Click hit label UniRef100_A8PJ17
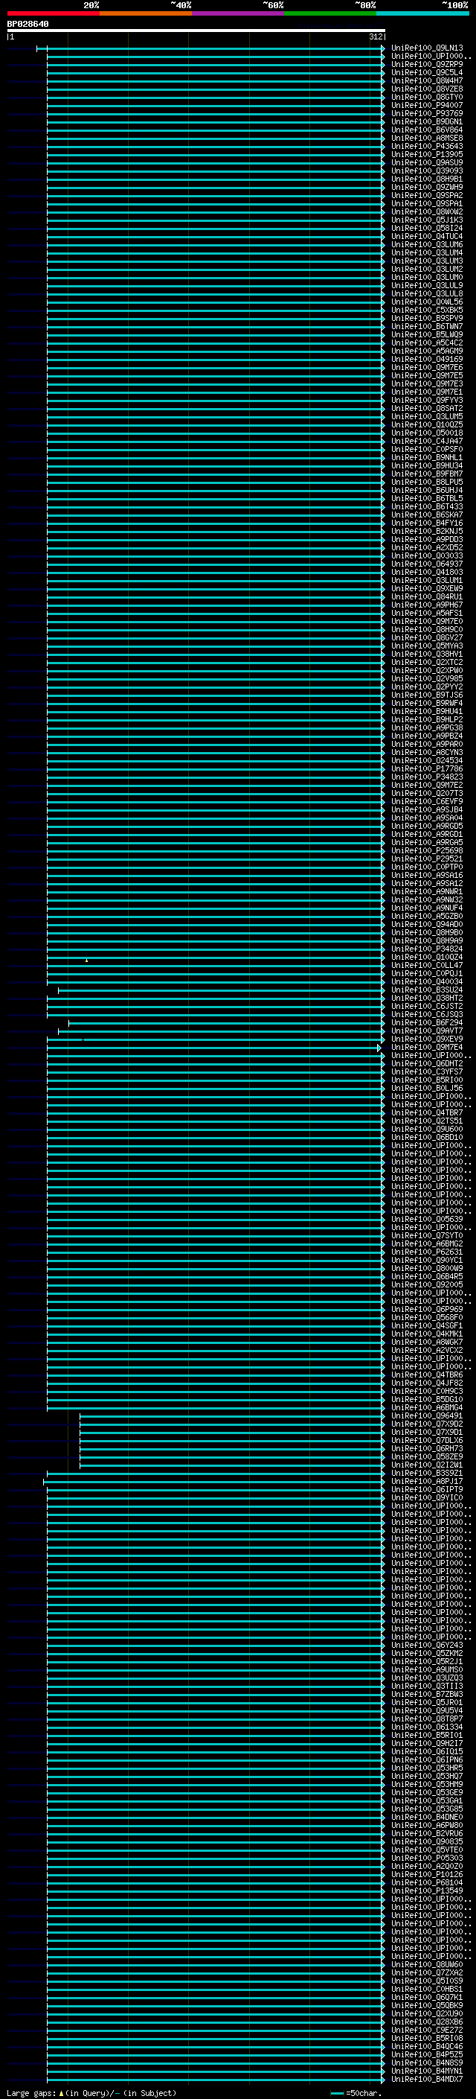This screenshot has height=2099, width=476. click(x=426, y=1481)
